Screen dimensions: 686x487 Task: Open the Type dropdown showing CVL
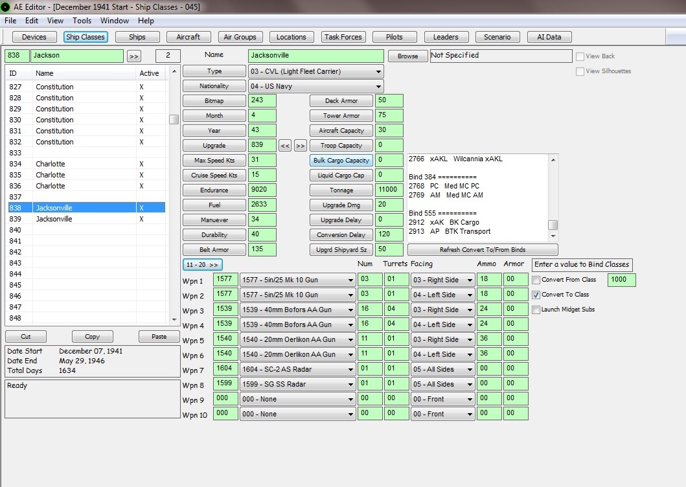(x=316, y=71)
